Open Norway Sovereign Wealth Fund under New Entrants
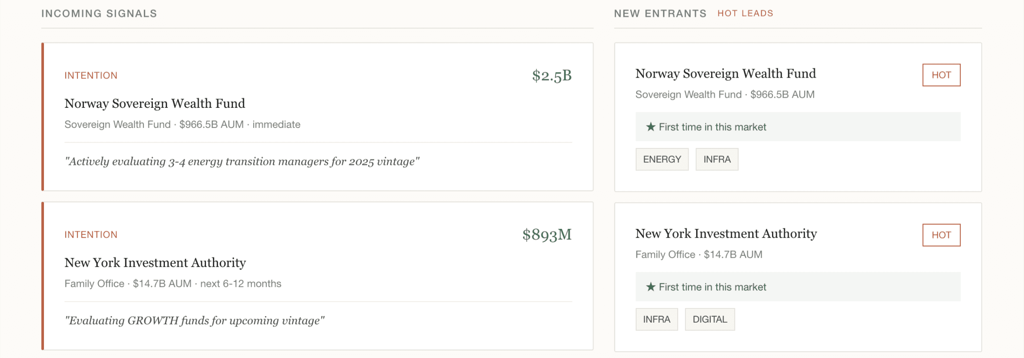Viewport: 1024px width, 358px height. click(x=725, y=74)
